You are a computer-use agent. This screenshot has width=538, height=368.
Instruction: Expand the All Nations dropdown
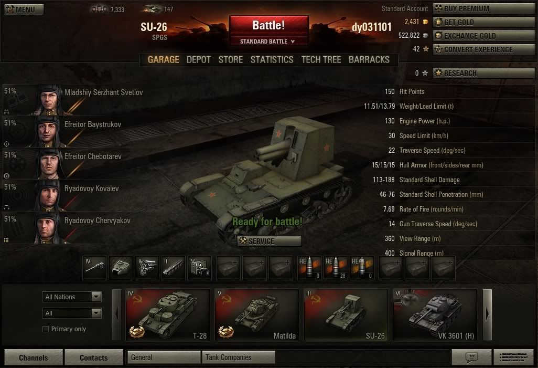click(72, 297)
